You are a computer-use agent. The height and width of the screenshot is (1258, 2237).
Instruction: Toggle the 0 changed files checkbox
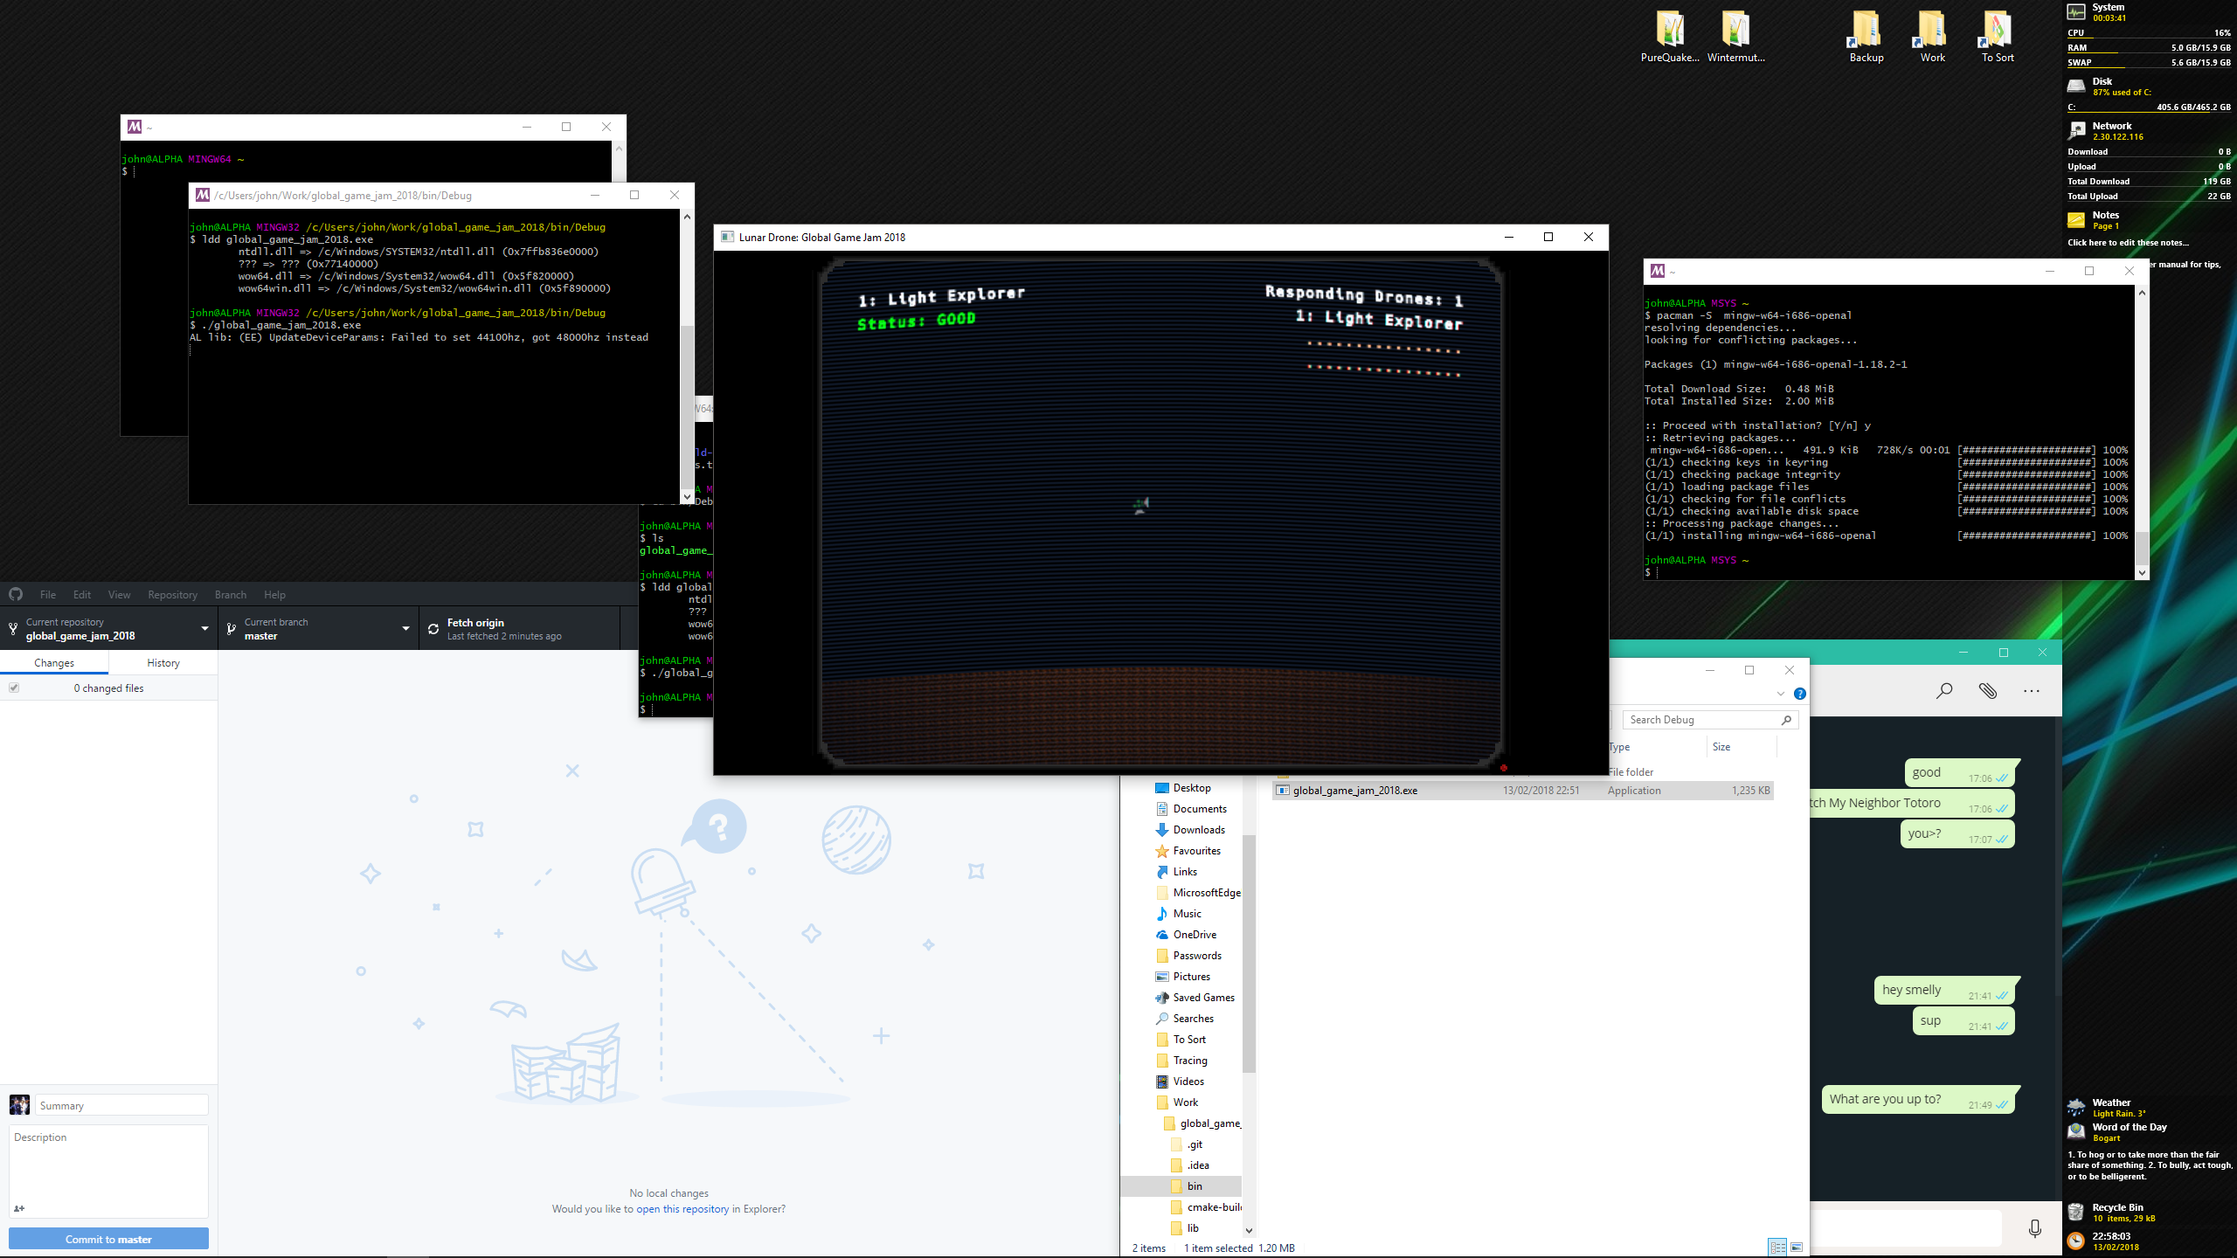tap(14, 688)
